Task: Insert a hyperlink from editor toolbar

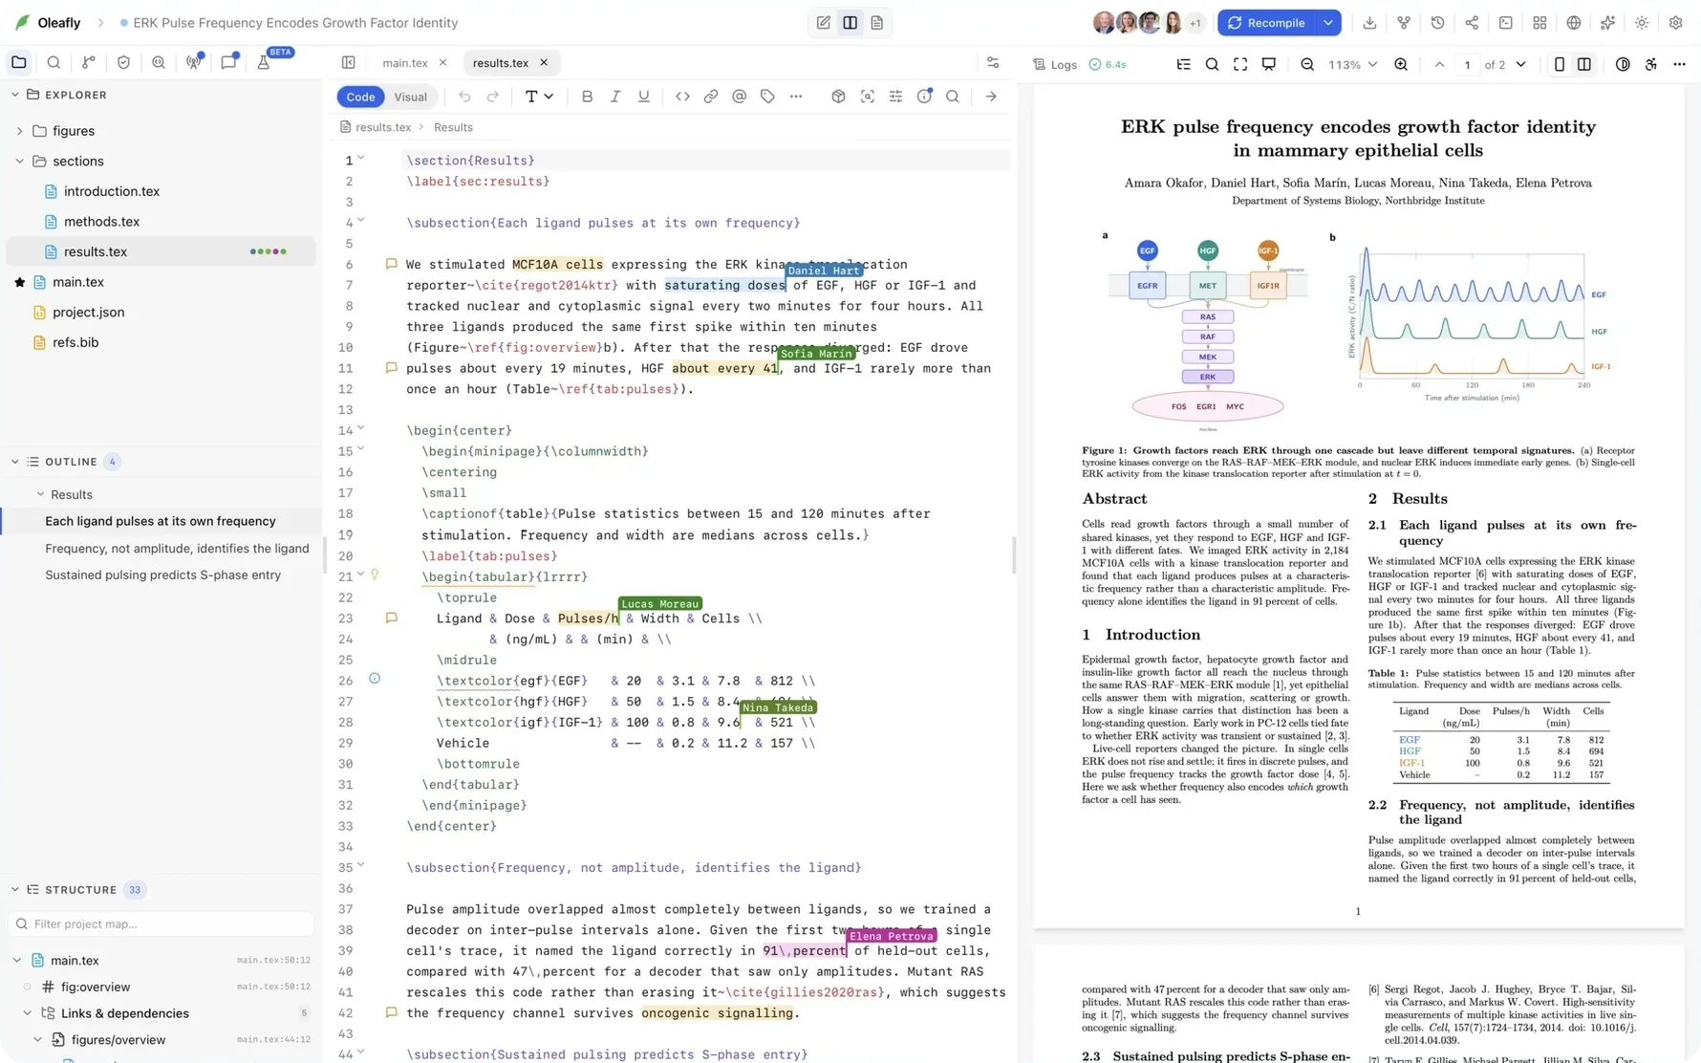Action: click(711, 97)
